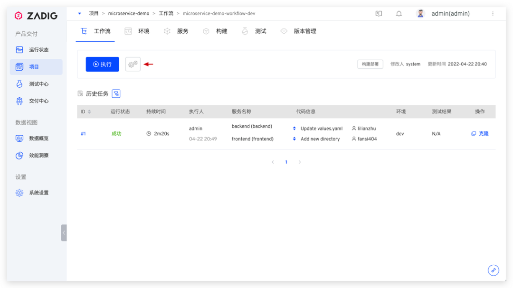The height and width of the screenshot is (288, 513).
Task: Switch to the 工作流 tab
Action: 95,31
